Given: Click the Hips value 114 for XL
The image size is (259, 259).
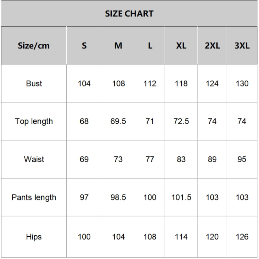Looking at the screenshot, I should 181,237.
